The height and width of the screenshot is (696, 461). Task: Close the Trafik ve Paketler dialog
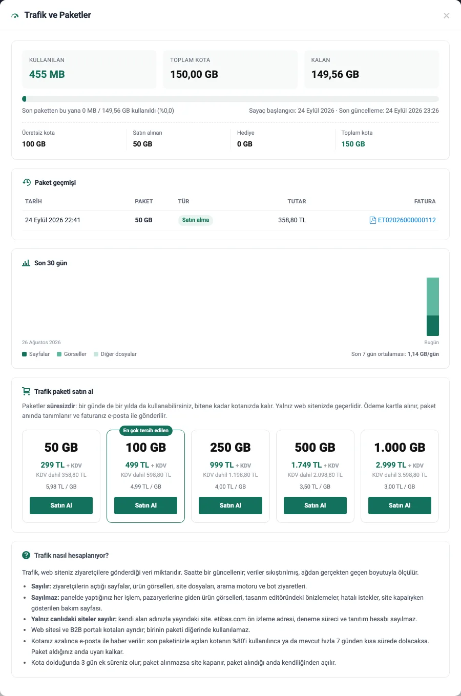tap(446, 15)
